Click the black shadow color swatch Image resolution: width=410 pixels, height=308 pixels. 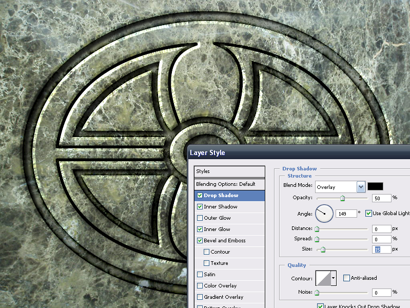point(375,187)
